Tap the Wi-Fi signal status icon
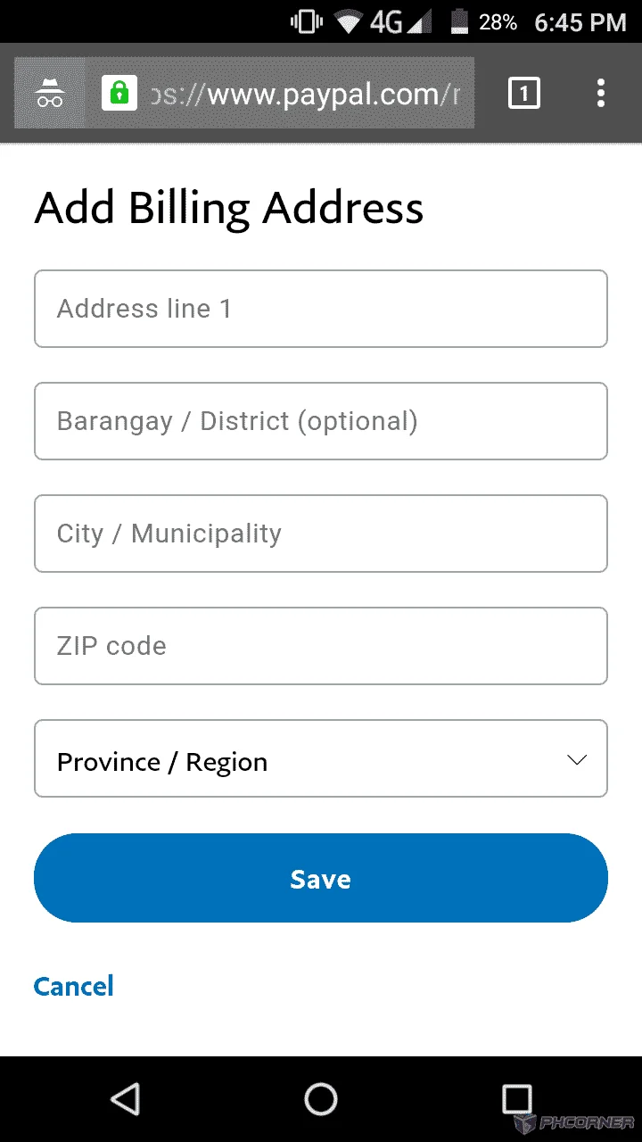The height and width of the screenshot is (1142, 642). 350,22
